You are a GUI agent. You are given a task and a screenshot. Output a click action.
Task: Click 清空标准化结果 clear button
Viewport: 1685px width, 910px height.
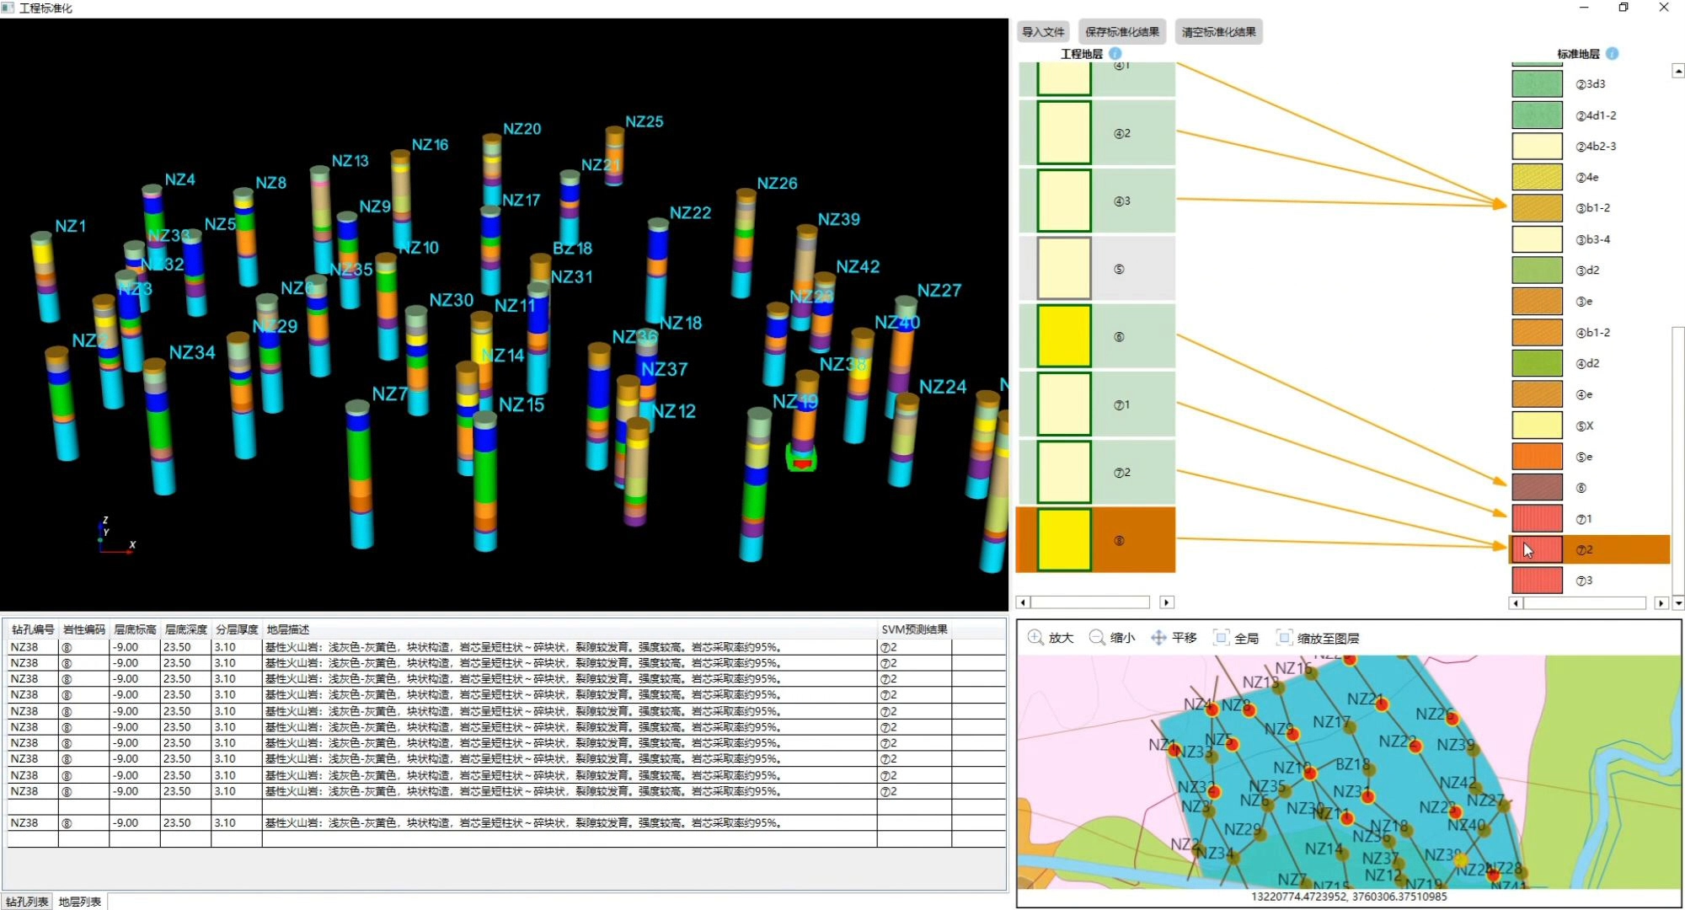[x=1218, y=32]
